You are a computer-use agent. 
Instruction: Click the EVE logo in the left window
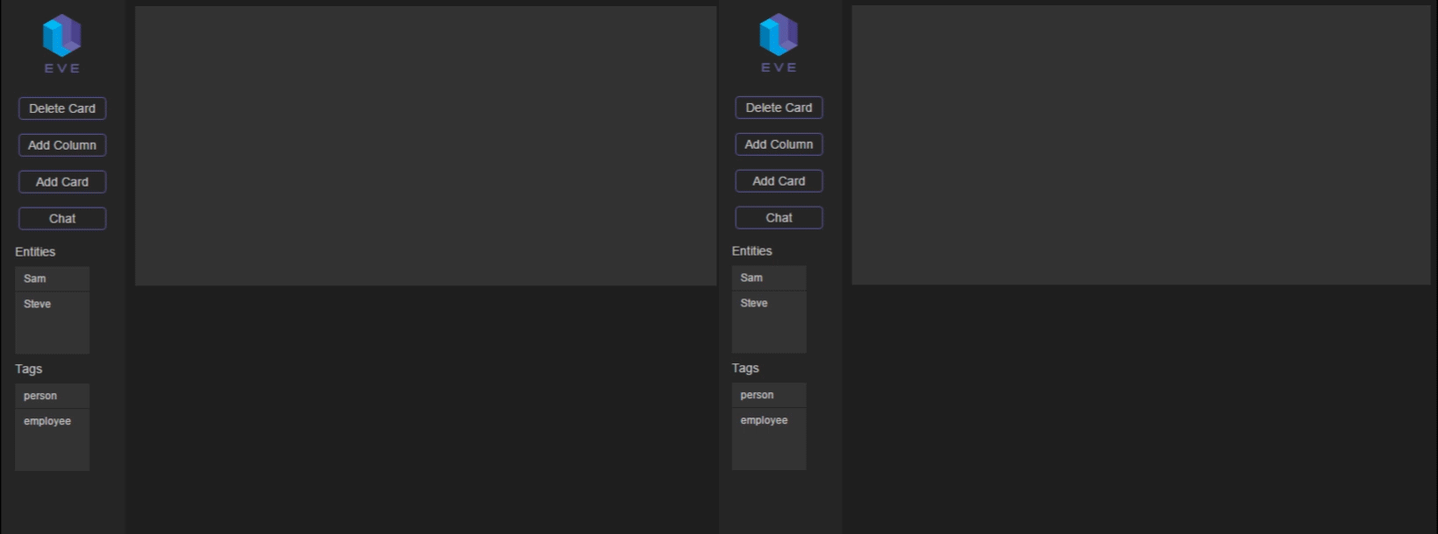[x=62, y=42]
